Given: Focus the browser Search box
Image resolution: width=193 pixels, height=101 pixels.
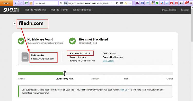Looking at the screenshot, I should (x=46, y=3).
